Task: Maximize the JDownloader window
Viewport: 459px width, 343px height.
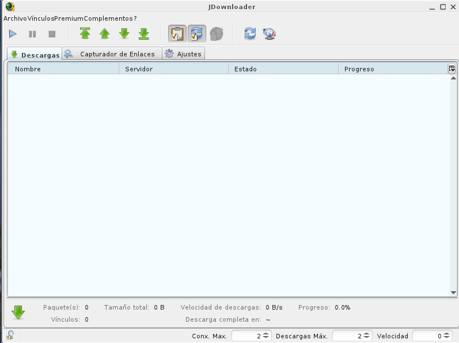Action: [x=443, y=7]
